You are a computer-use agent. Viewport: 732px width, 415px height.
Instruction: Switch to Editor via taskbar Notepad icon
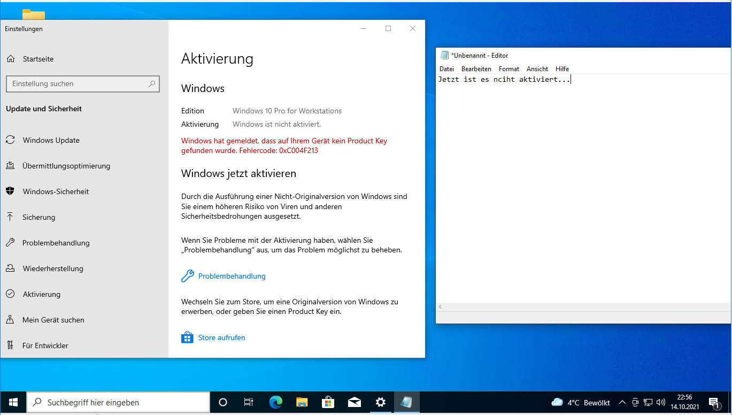[x=406, y=402]
